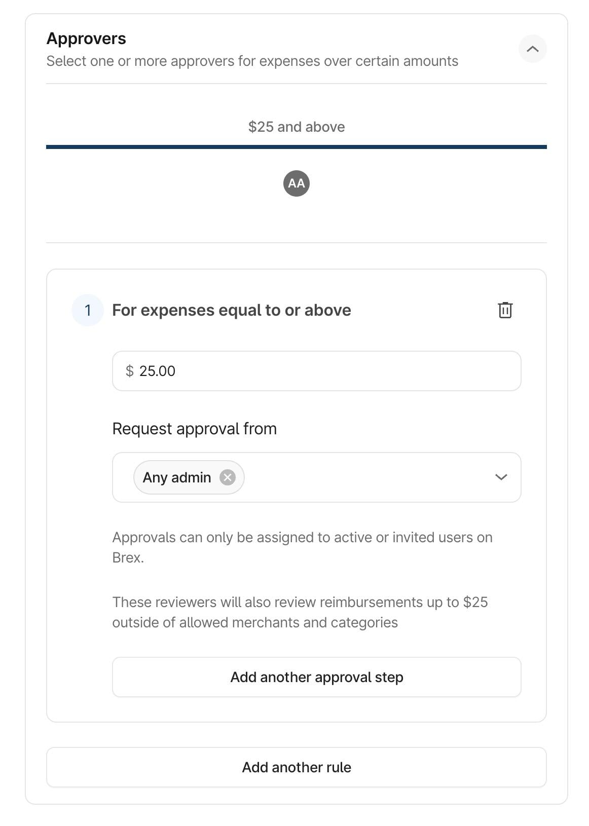Screen dimensions: 589x826
Task: Remove the Any admin chip
Action: (228, 477)
